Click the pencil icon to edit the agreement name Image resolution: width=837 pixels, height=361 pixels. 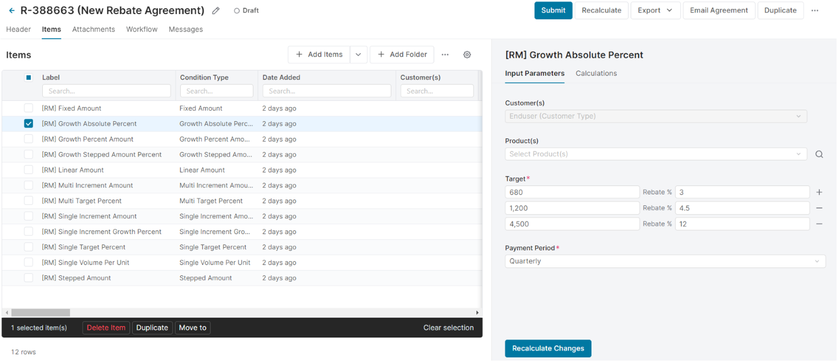216,11
